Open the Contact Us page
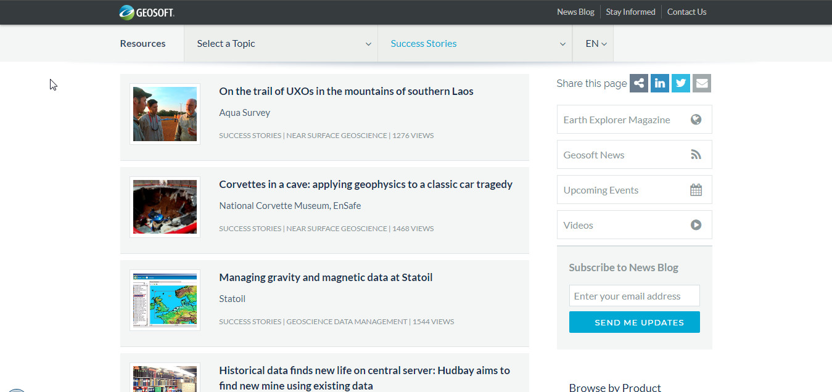The width and height of the screenshot is (832, 392). click(x=686, y=12)
